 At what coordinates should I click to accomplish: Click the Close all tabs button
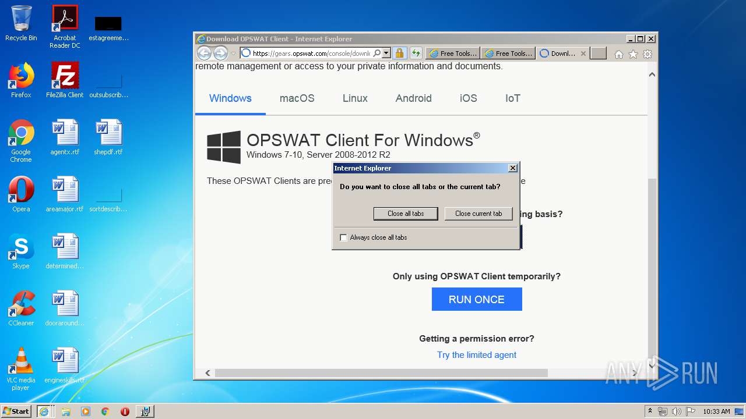[406, 214]
